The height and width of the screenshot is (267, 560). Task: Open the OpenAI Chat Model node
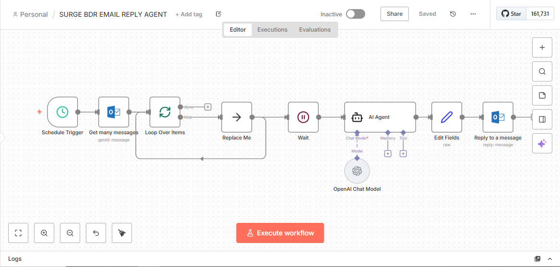tap(357, 171)
